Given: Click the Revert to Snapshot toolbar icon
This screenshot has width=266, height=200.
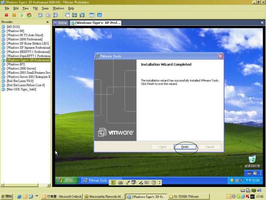Looking at the screenshot, I should tap(48, 15).
